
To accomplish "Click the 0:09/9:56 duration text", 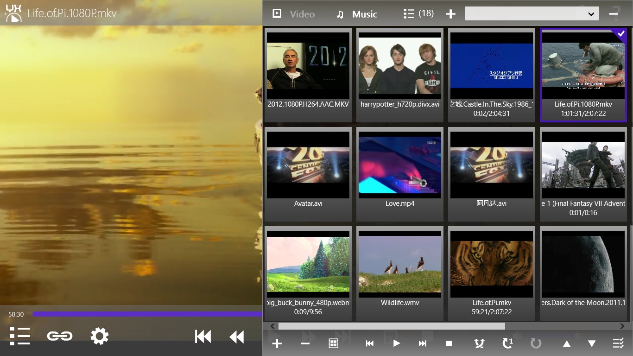I will tap(308, 312).
